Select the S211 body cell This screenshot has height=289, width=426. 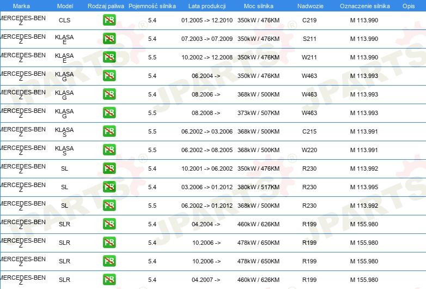pyautogui.click(x=309, y=39)
